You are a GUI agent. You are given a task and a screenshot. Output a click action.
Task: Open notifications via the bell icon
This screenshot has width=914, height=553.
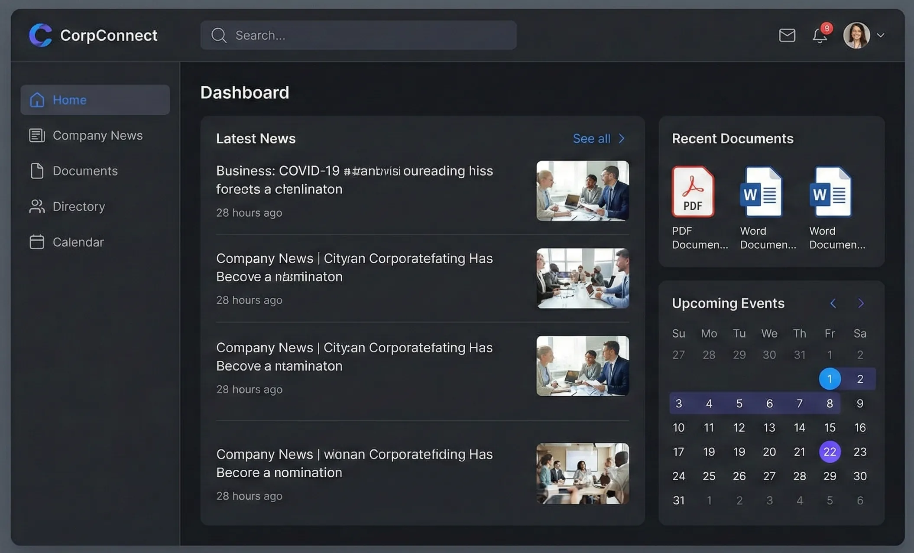[820, 36]
